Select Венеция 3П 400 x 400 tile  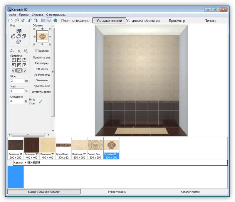click(x=31, y=148)
